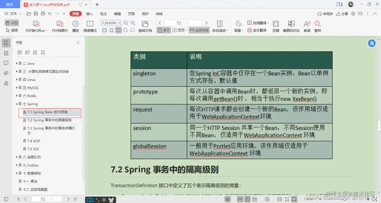
Task: Zoom out with minus magnifier
Action: 126,23
